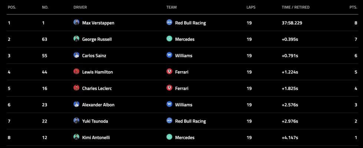Click Red Bull Racing logo in first row
This screenshot has width=363, height=148.
point(169,23)
